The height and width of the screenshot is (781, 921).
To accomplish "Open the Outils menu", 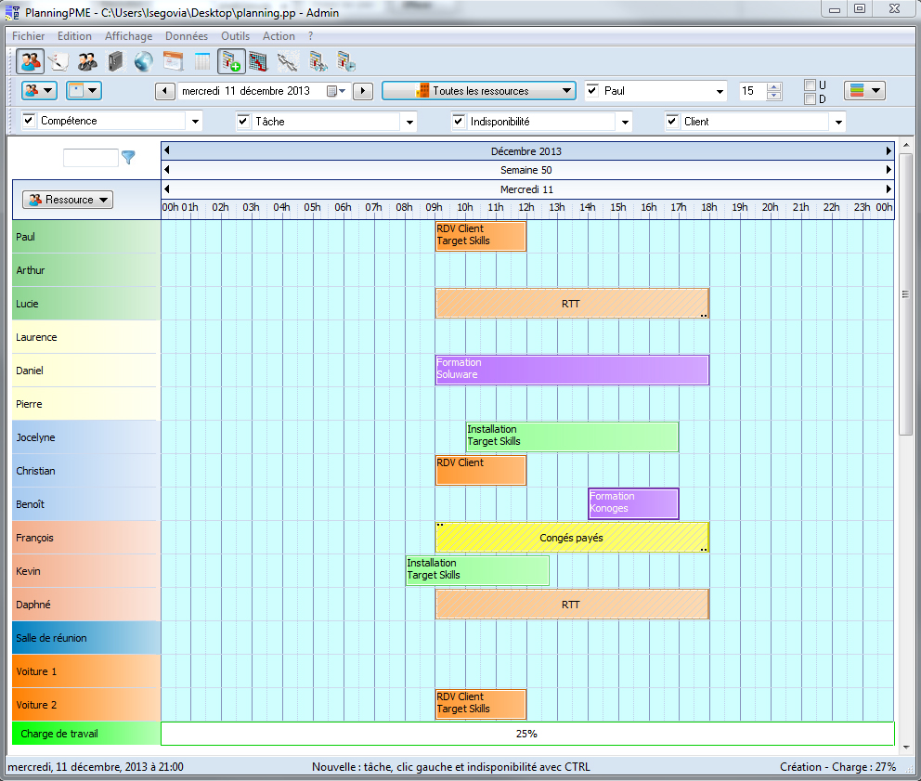I will (x=235, y=36).
